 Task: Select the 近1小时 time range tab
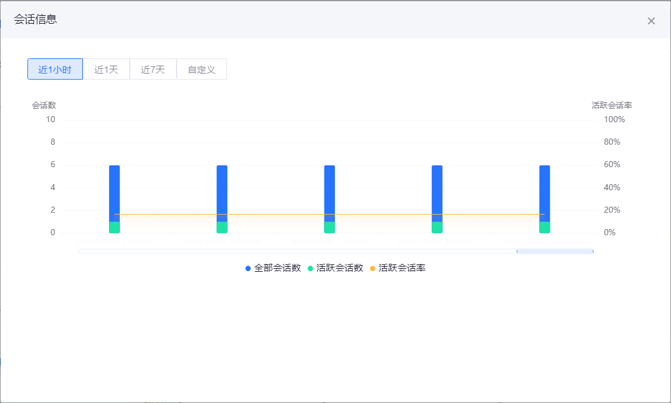(55, 69)
